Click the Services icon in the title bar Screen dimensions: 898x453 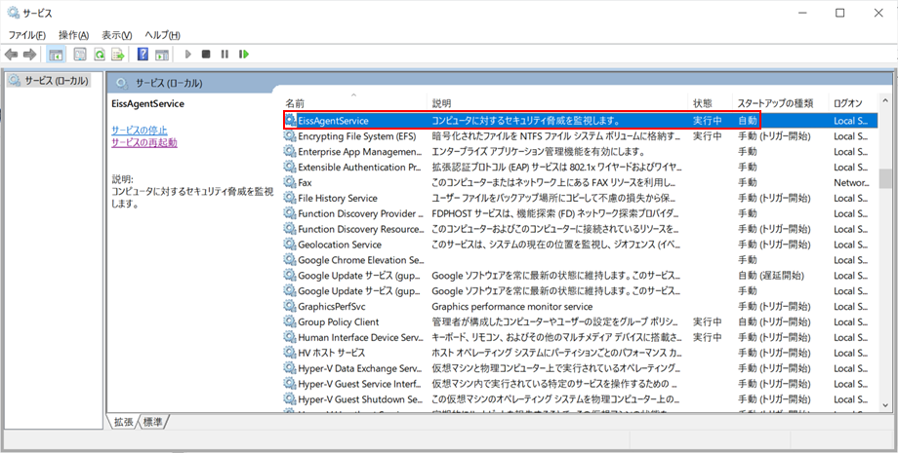[x=13, y=13]
